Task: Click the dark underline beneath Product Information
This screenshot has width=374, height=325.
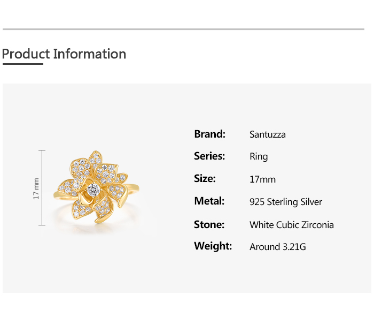Action: [x=22, y=64]
